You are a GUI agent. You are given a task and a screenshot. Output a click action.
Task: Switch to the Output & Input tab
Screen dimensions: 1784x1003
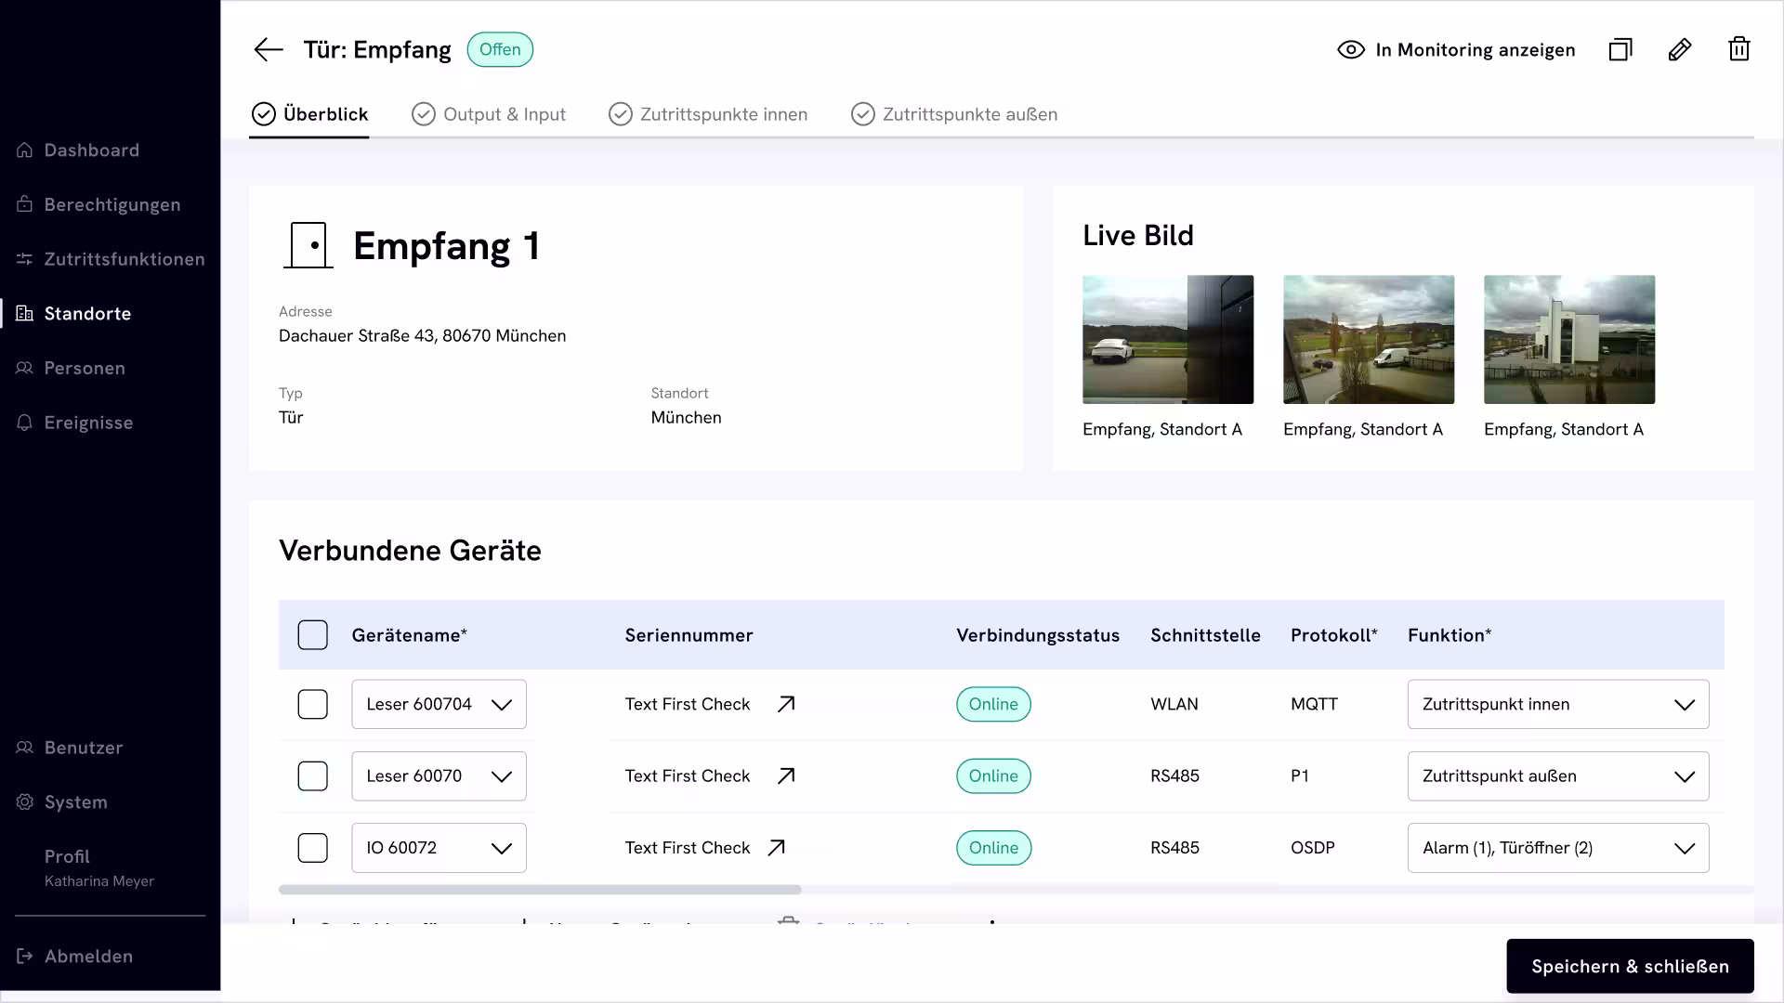coord(489,114)
